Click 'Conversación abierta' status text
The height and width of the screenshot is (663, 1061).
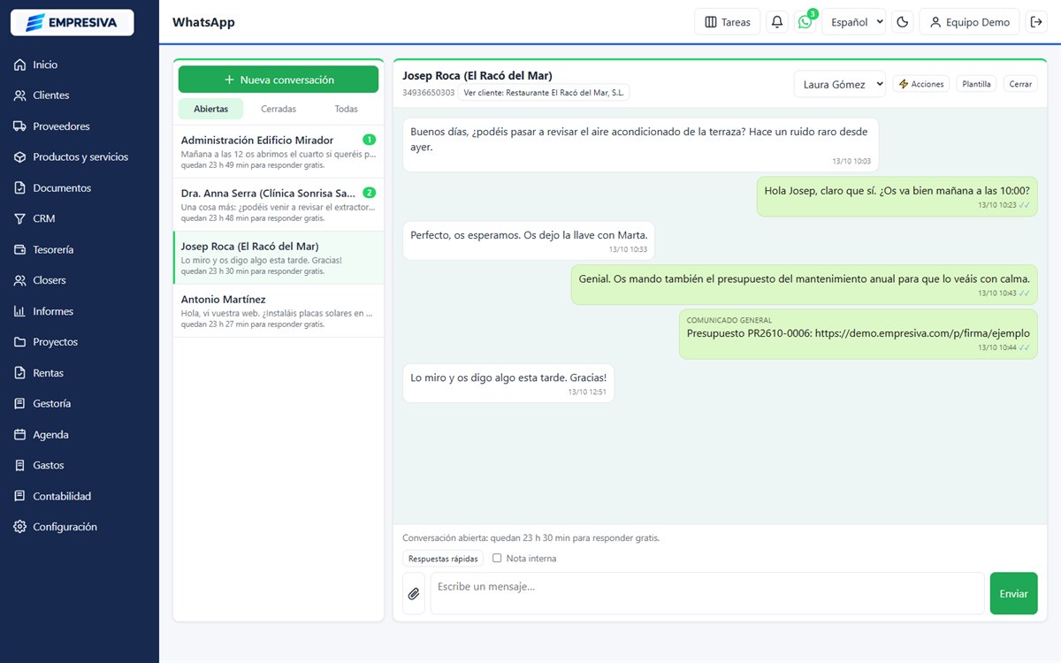[x=530, y=537]
